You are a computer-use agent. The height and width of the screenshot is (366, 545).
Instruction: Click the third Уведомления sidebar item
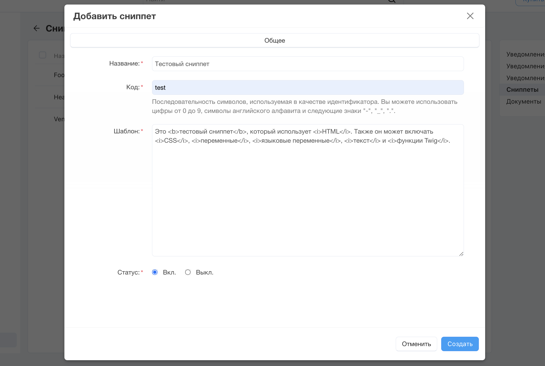pyautogui.click(x=525, y=78)
